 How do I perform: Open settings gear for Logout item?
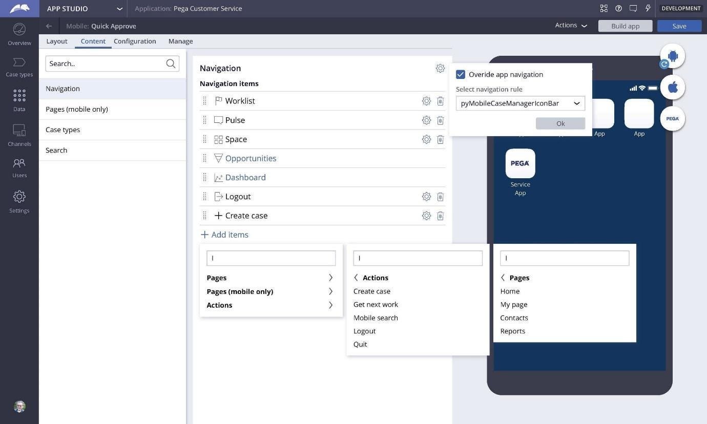coord(426,197)
